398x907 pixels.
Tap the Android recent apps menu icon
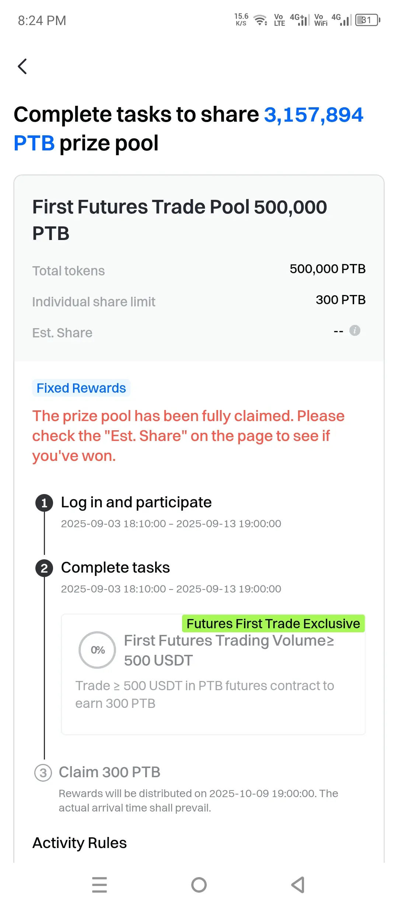tap(99, 885)
